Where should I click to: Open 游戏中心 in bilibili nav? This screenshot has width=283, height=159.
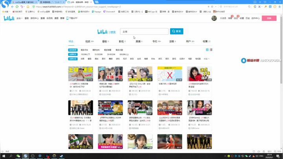pyautogui.click(x=35, y=18)
